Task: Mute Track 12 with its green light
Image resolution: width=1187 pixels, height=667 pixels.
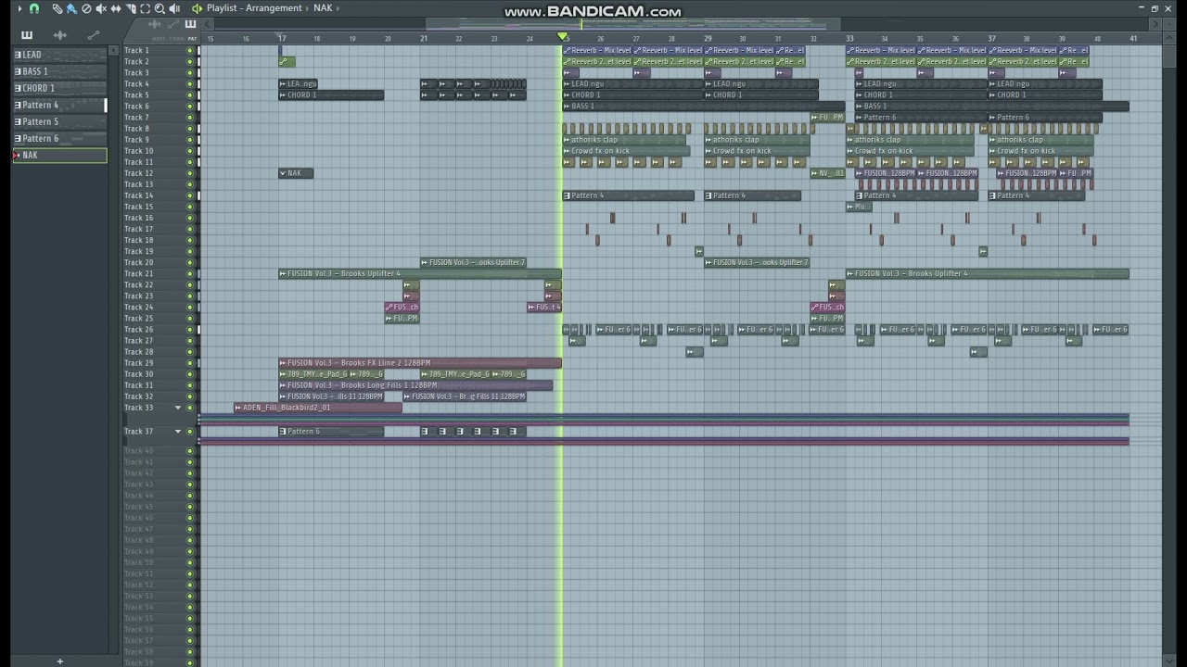Action: click(x=190, y=173)
